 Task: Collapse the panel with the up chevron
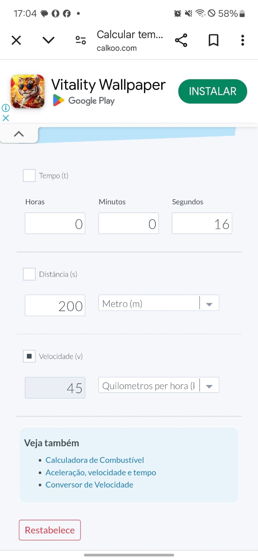[x=19, y=134]
